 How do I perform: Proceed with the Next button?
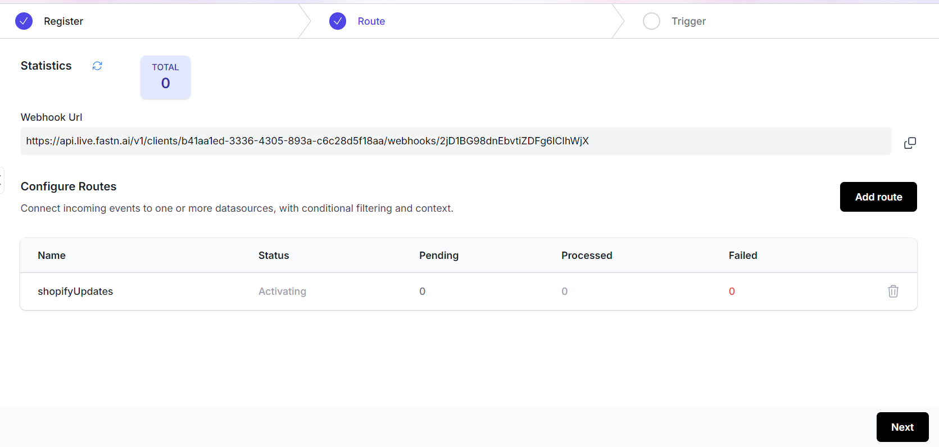click(x=902, y=427)
